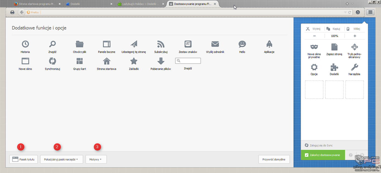
Task: Click the Przywróć domyślne button
Action: click(274, 159)
